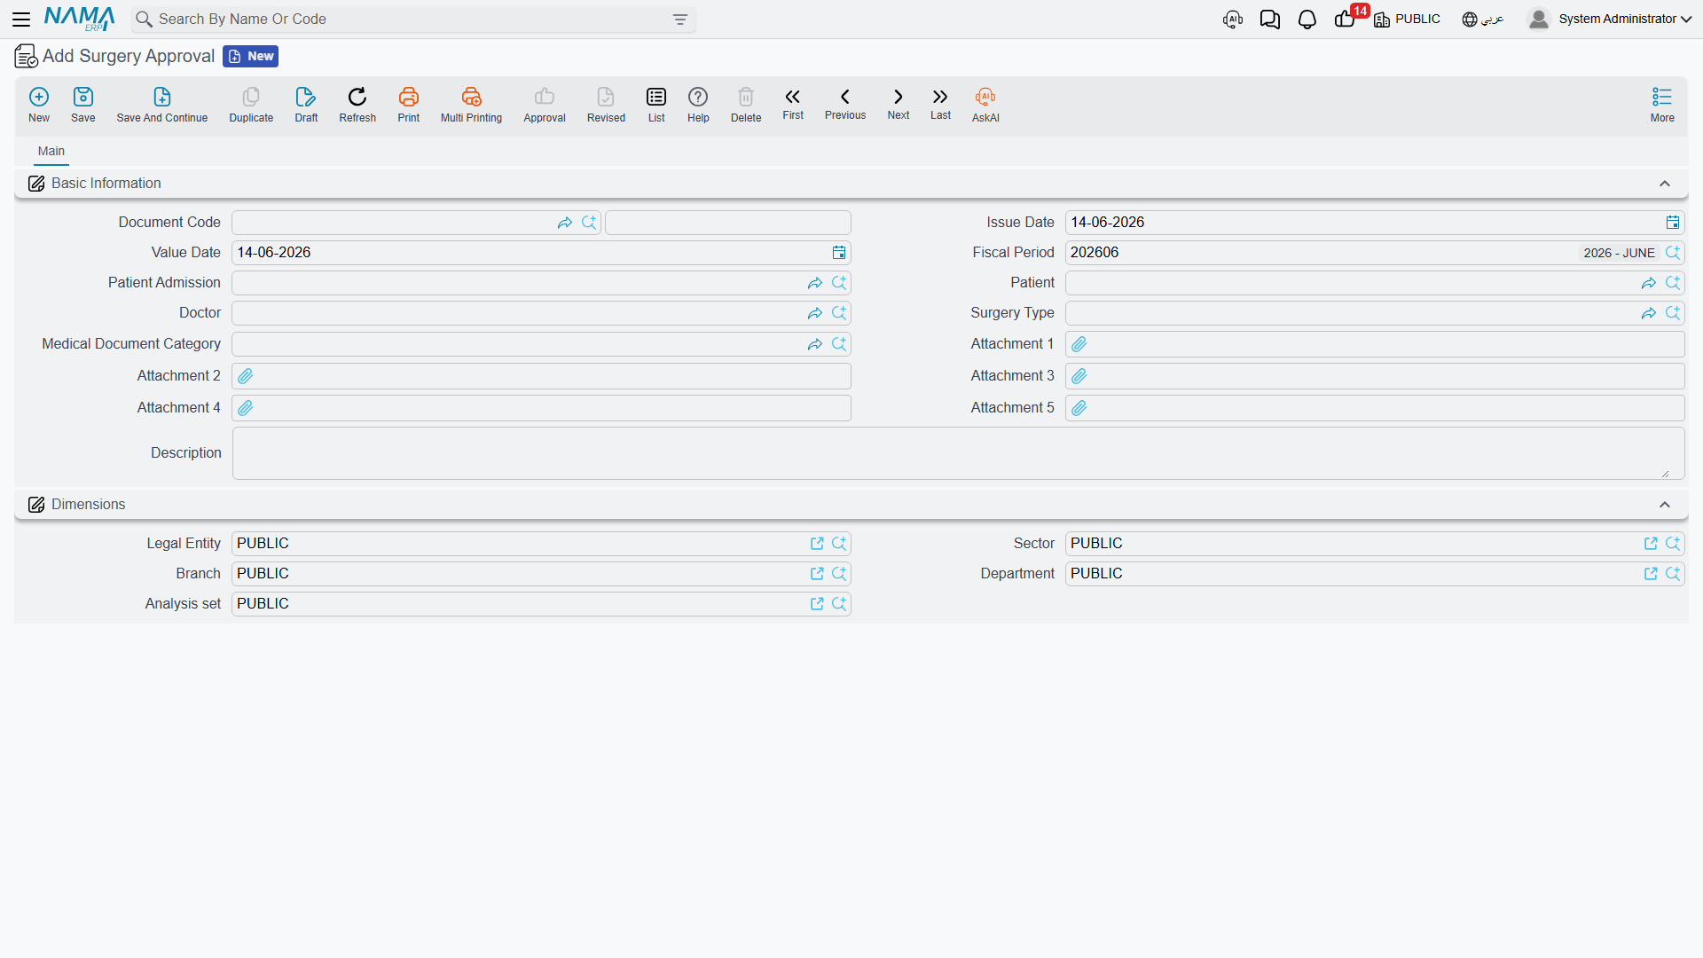
Task: Open the chat messages icon
Action: 1269,20
